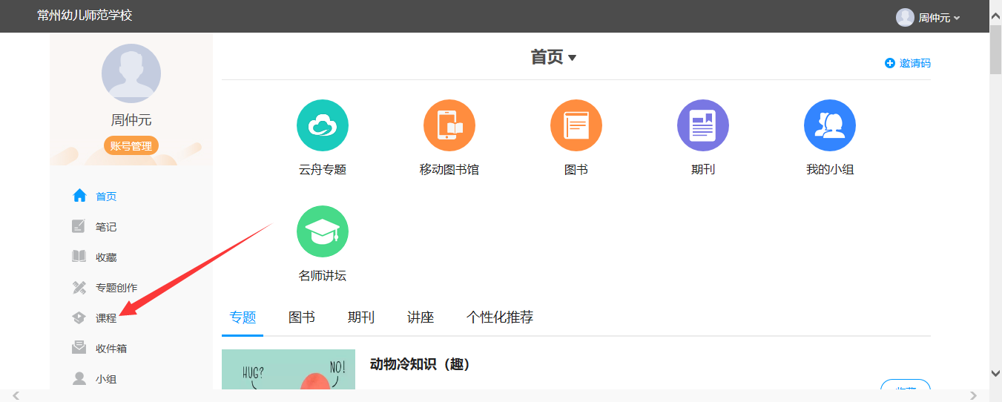1002x402 pixels.
Task: Open the 移动图书馆 mobile library icon
Action: 449,125
